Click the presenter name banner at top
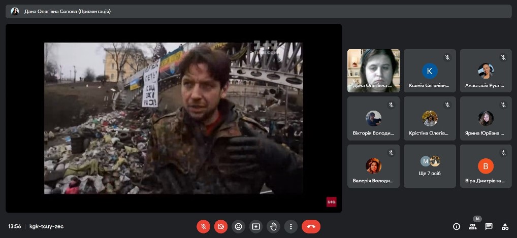This screenshot has width=517, height=238. click(x=68, y=11)
